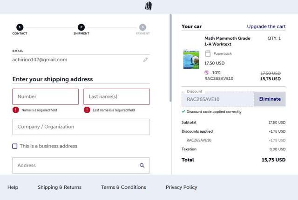
Task: Click the red error icon under Number field
Action: tap(16, 110)
